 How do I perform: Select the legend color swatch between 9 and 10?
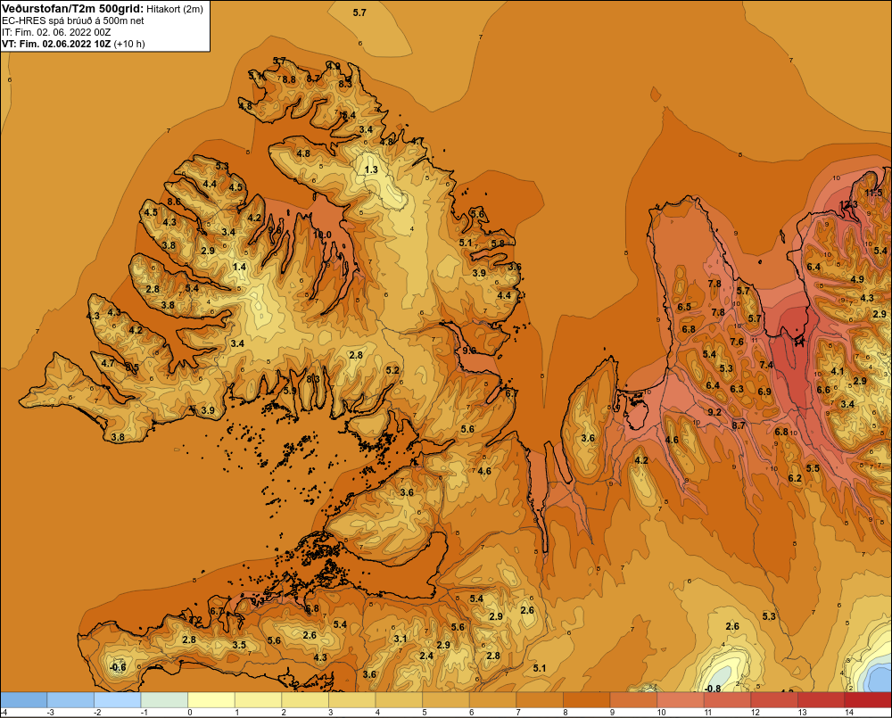click(x=633, y=700)
